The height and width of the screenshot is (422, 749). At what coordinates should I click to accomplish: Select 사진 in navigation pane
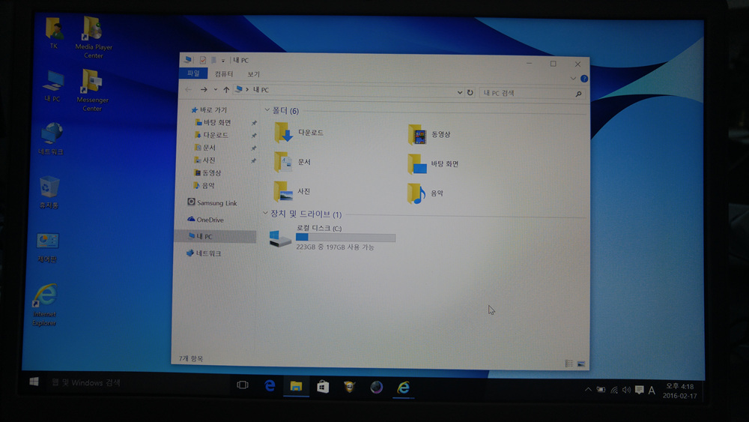[x=204, y=160]
